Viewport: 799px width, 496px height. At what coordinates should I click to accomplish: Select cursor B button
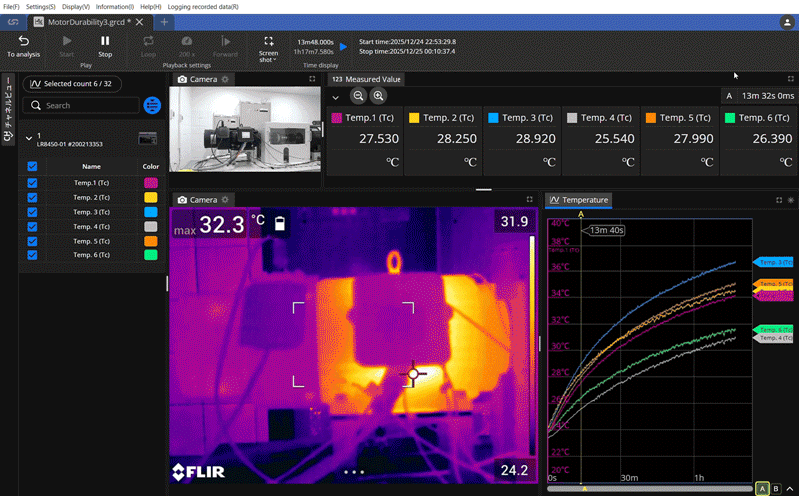[778, 487]
